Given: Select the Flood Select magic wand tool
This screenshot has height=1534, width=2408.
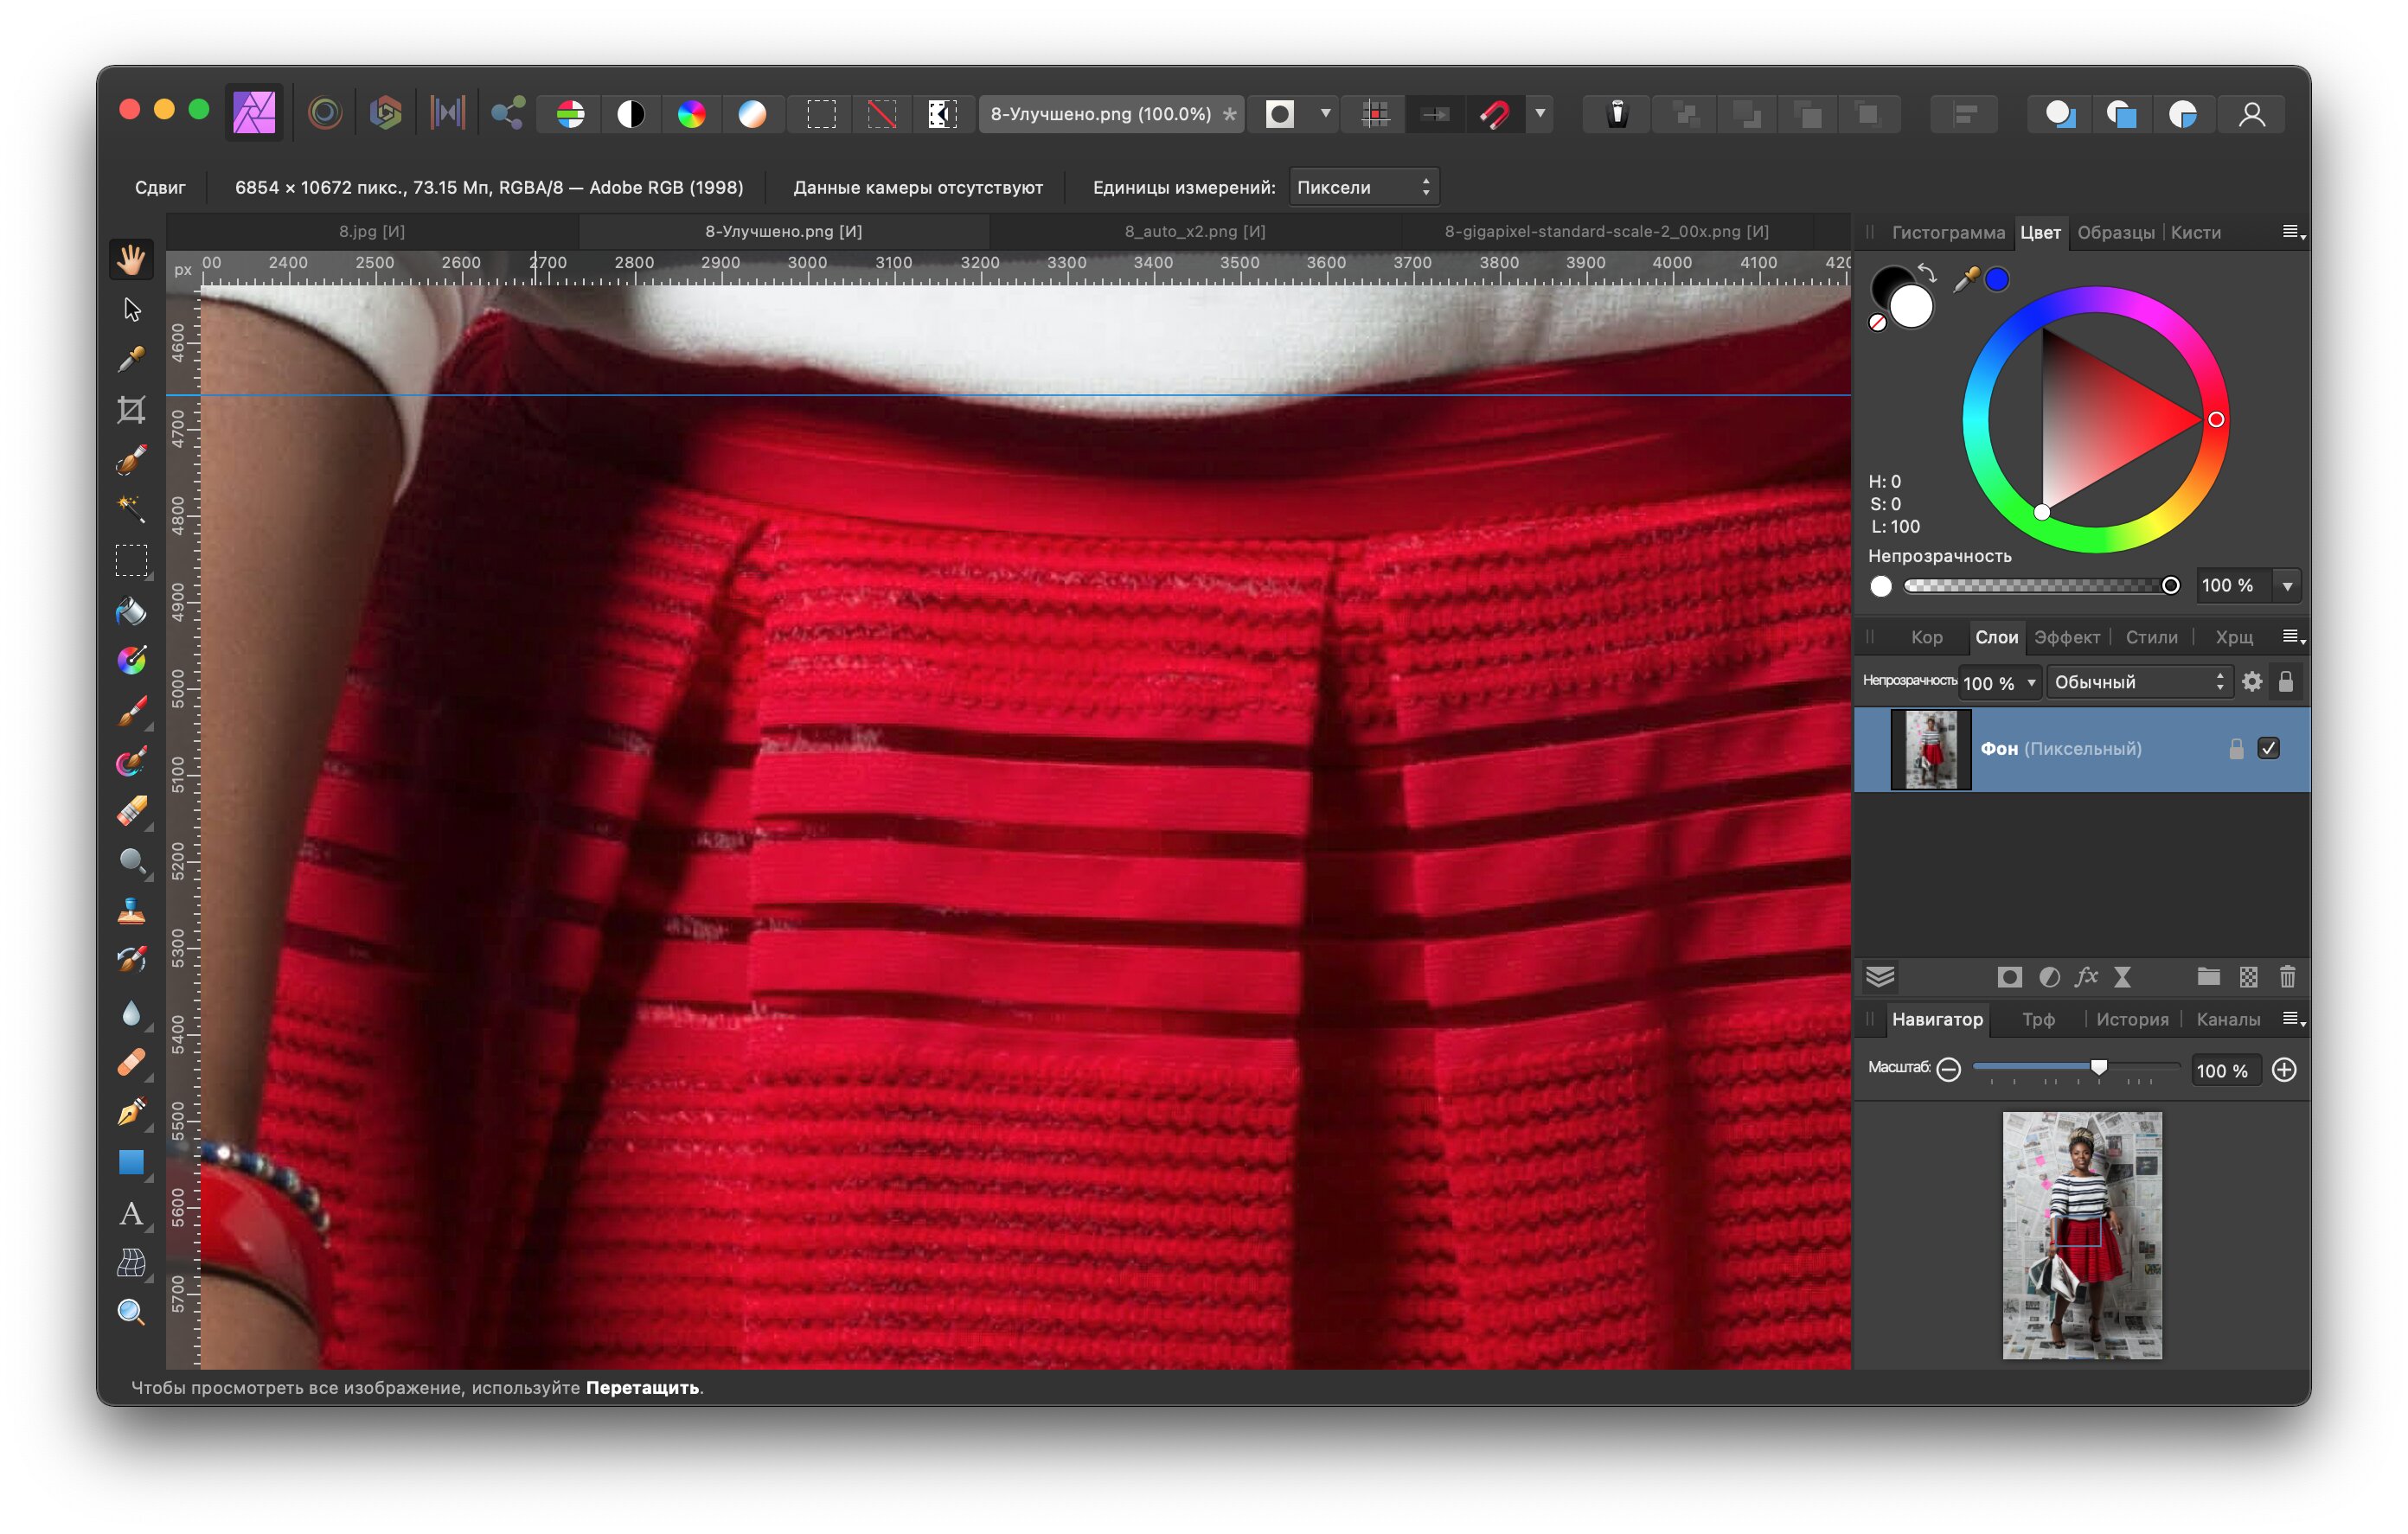Looking at the screenshot, I should pos(131,510).
